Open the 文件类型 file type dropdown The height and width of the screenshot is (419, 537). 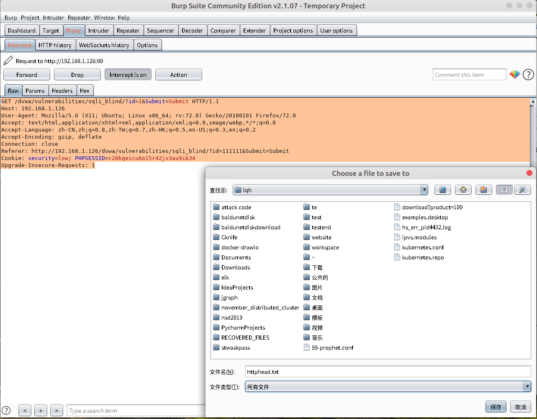coord(388,387)
